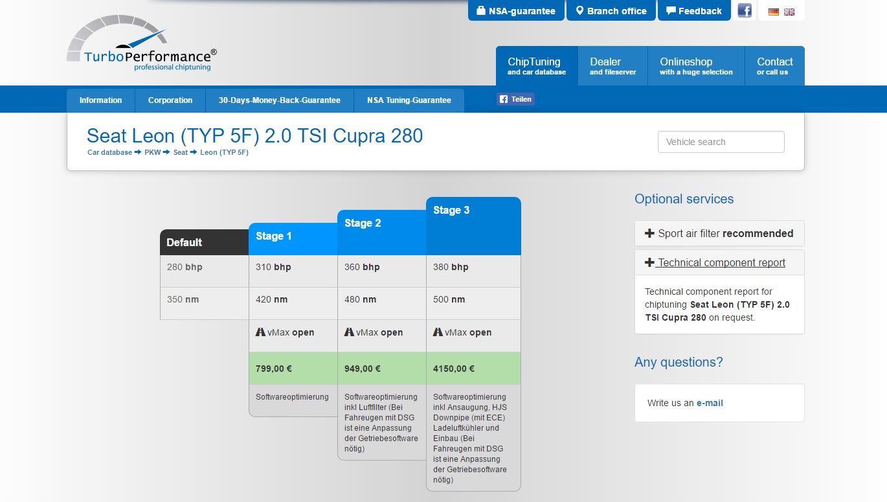Click the 360 bhp value
The height and width of the screenshot is (502, 887).
[362, 267]
